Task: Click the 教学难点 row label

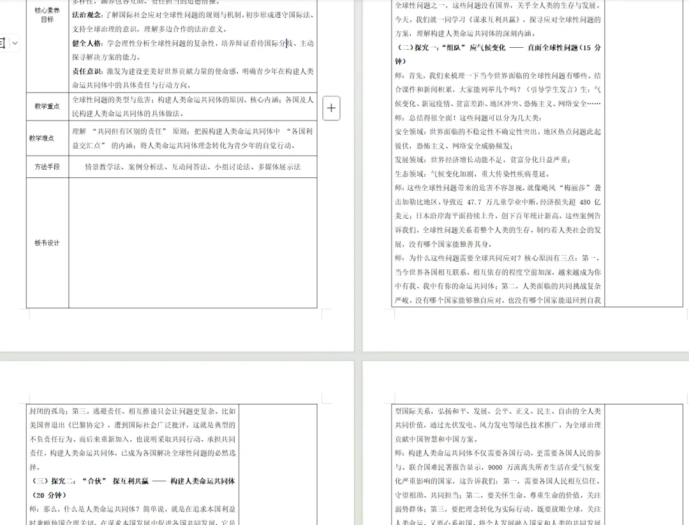Action: (41, 138)
